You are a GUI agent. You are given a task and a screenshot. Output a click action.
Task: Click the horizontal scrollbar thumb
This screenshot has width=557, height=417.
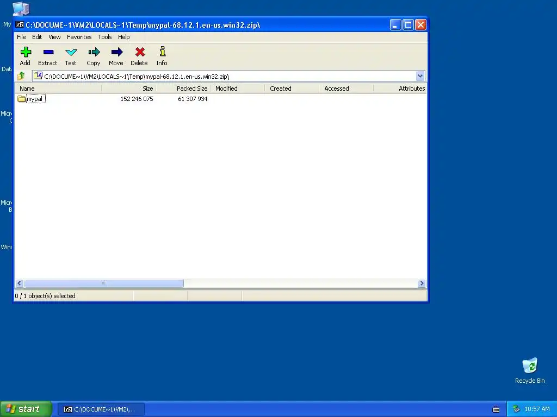[x=104, y=283]
